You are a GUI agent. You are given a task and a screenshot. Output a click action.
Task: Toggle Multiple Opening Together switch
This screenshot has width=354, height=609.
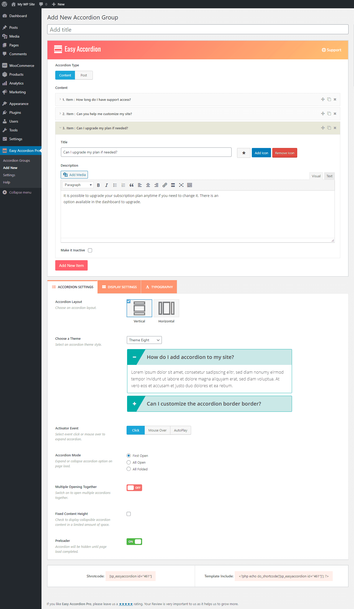[134, 488]
